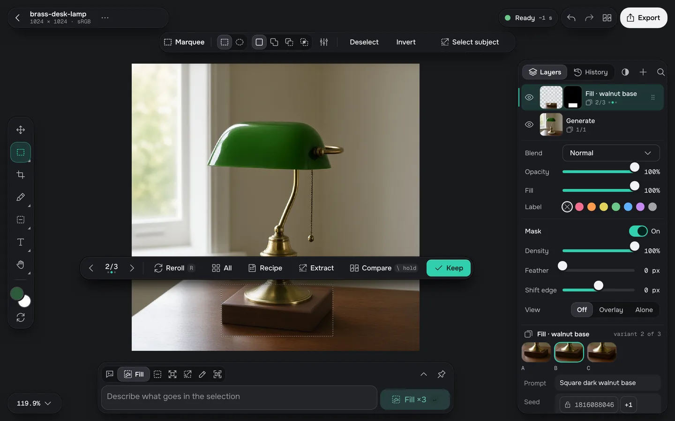Screen dimensions: 675x421
Task: Pick the blue label color
Action: pyautogui.click(x=628, y=207)
